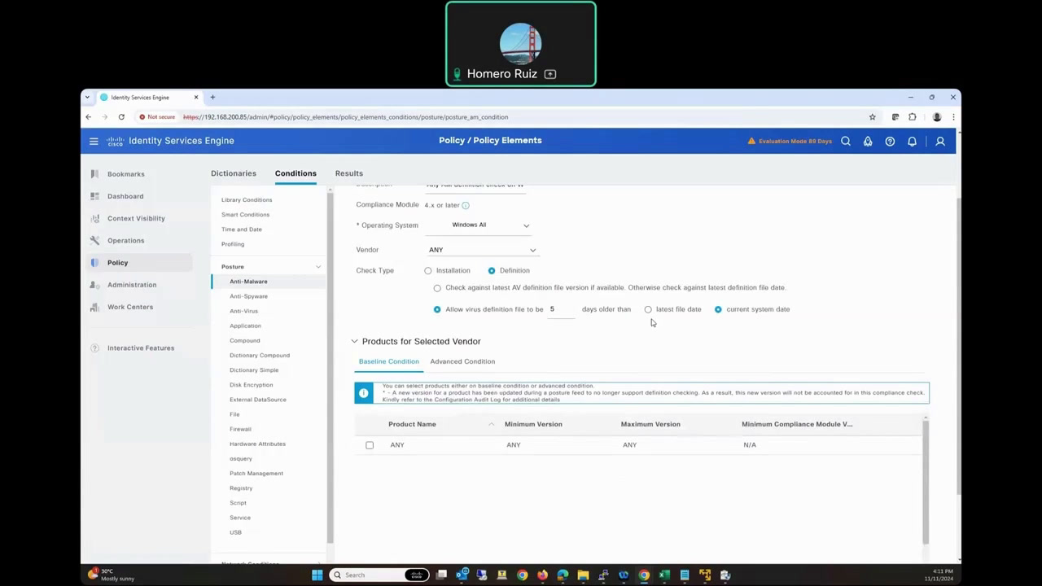
Task: Click the Windows Start button
Action: click(317, 575)
